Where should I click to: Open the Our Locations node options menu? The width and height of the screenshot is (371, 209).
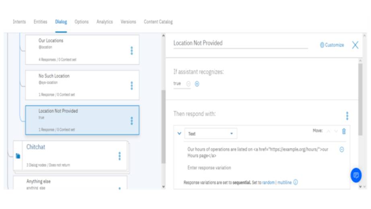132,50
